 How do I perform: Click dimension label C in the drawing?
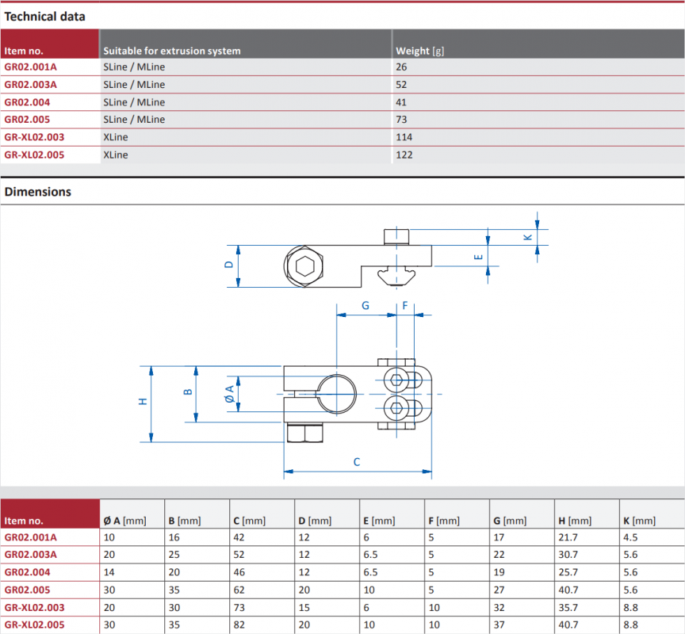(x=357, y=462)
